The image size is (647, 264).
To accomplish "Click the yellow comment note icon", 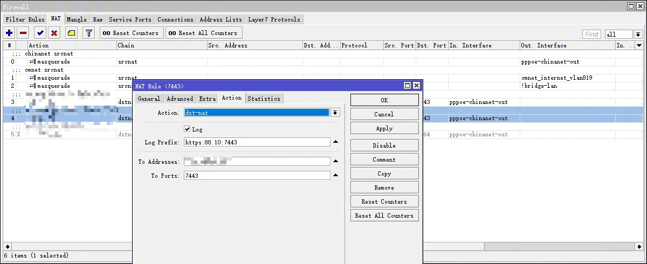I will click(71, 33).
